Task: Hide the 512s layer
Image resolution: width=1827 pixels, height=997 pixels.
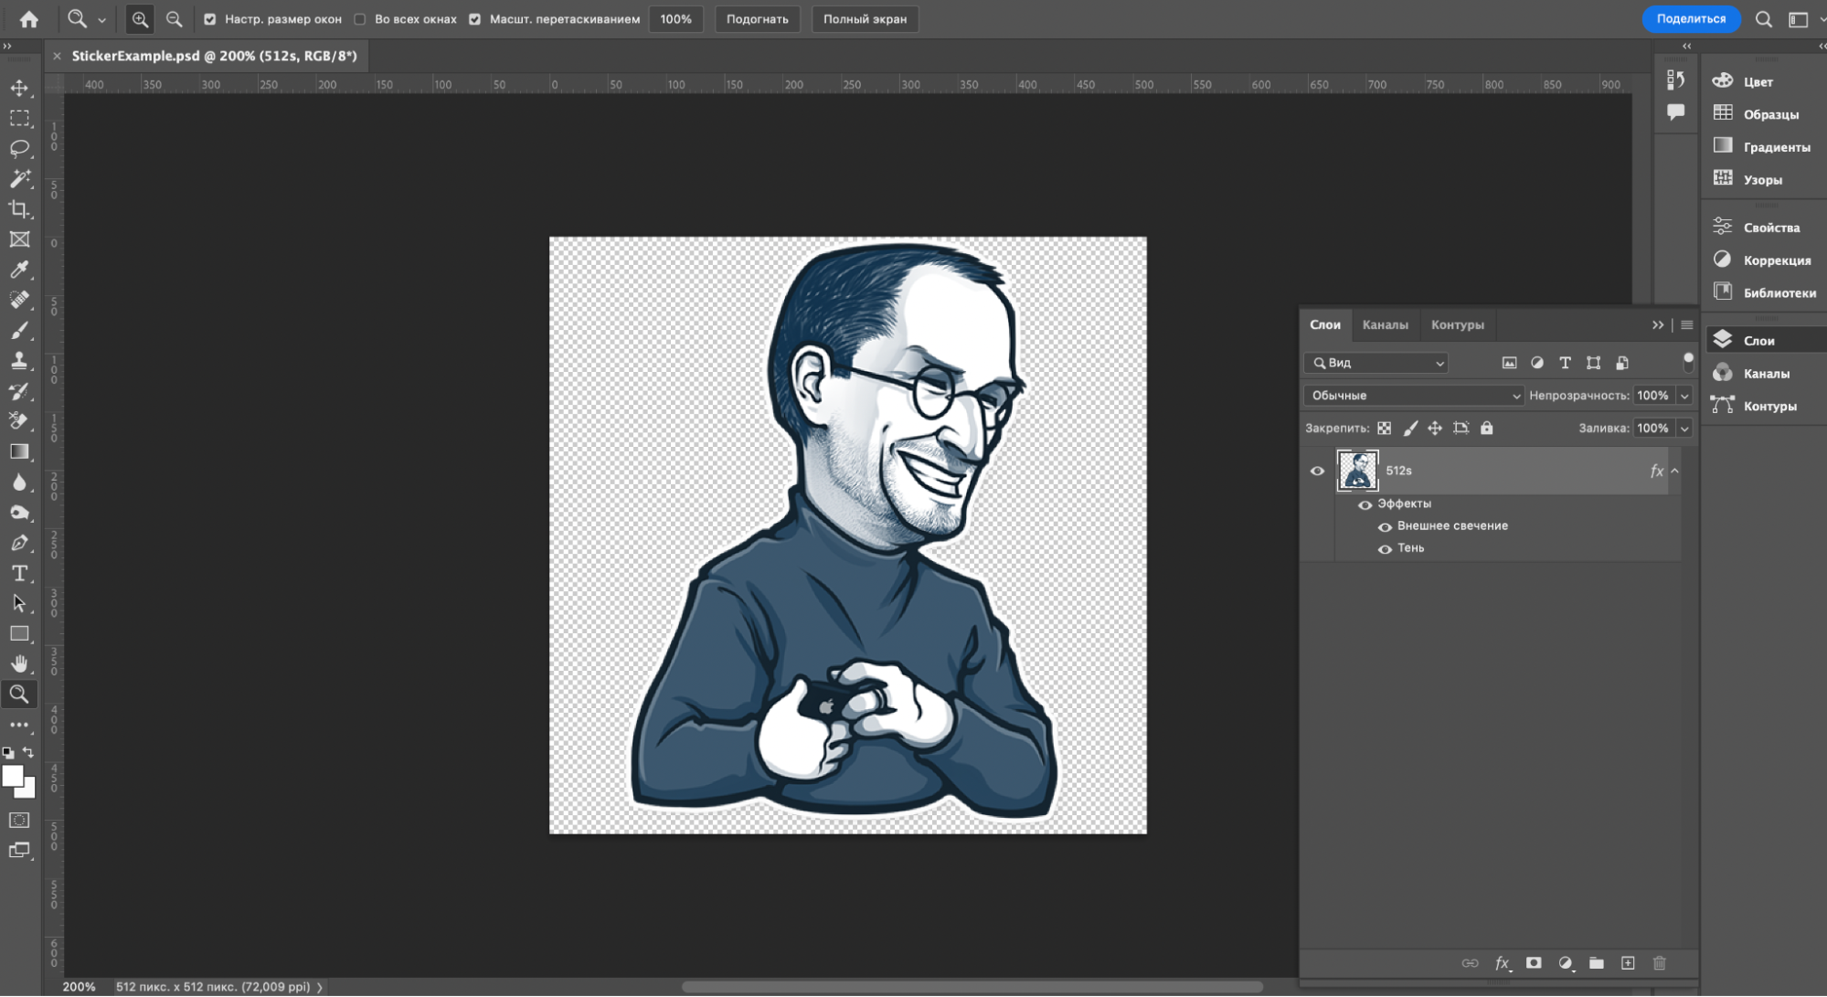Action: click(x=1317, y=471)
